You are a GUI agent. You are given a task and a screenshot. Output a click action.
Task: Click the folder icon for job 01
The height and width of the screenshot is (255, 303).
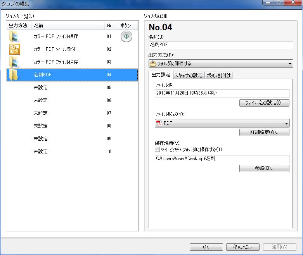14,36
